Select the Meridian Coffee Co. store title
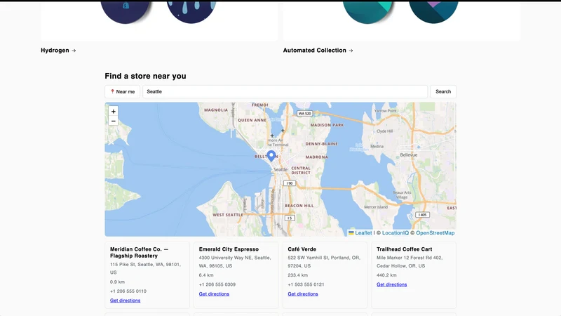The image size is (561, 316). pos(139,253)
